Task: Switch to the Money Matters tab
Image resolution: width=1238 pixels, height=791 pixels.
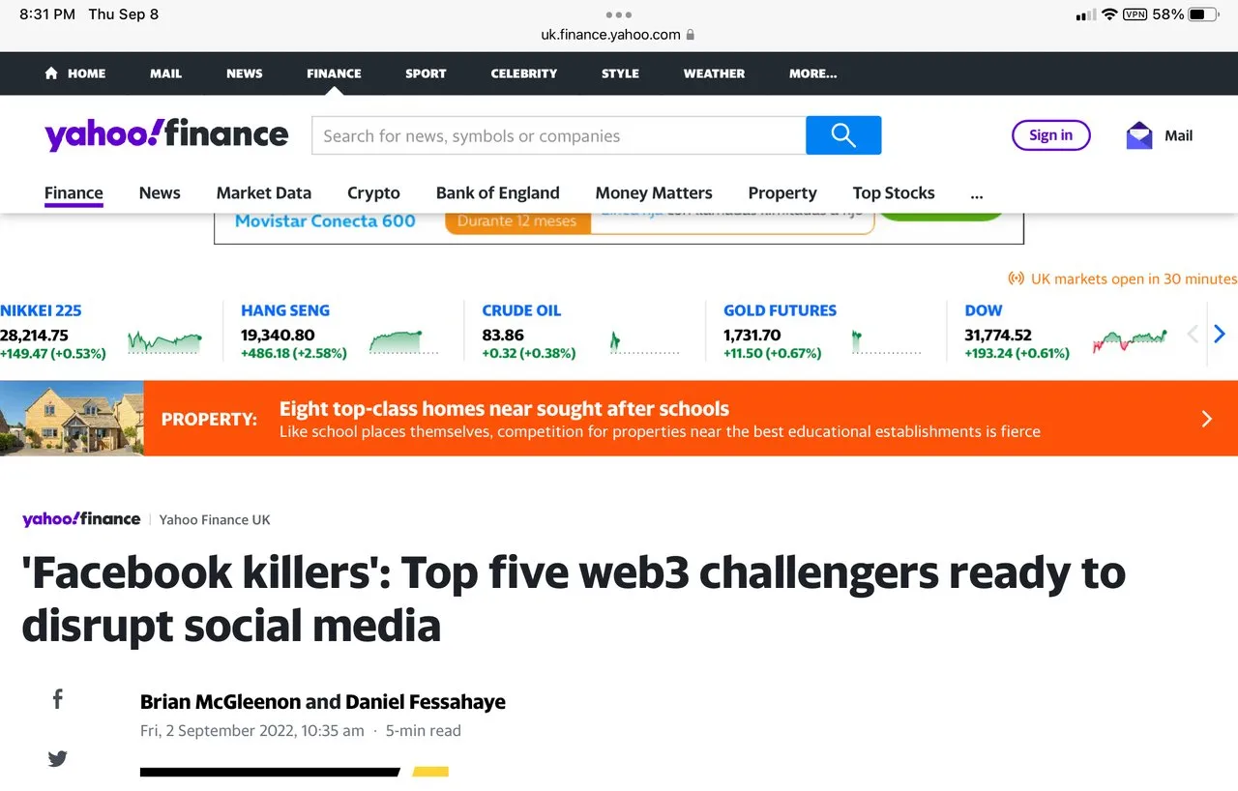Action: tap(654, 192)
